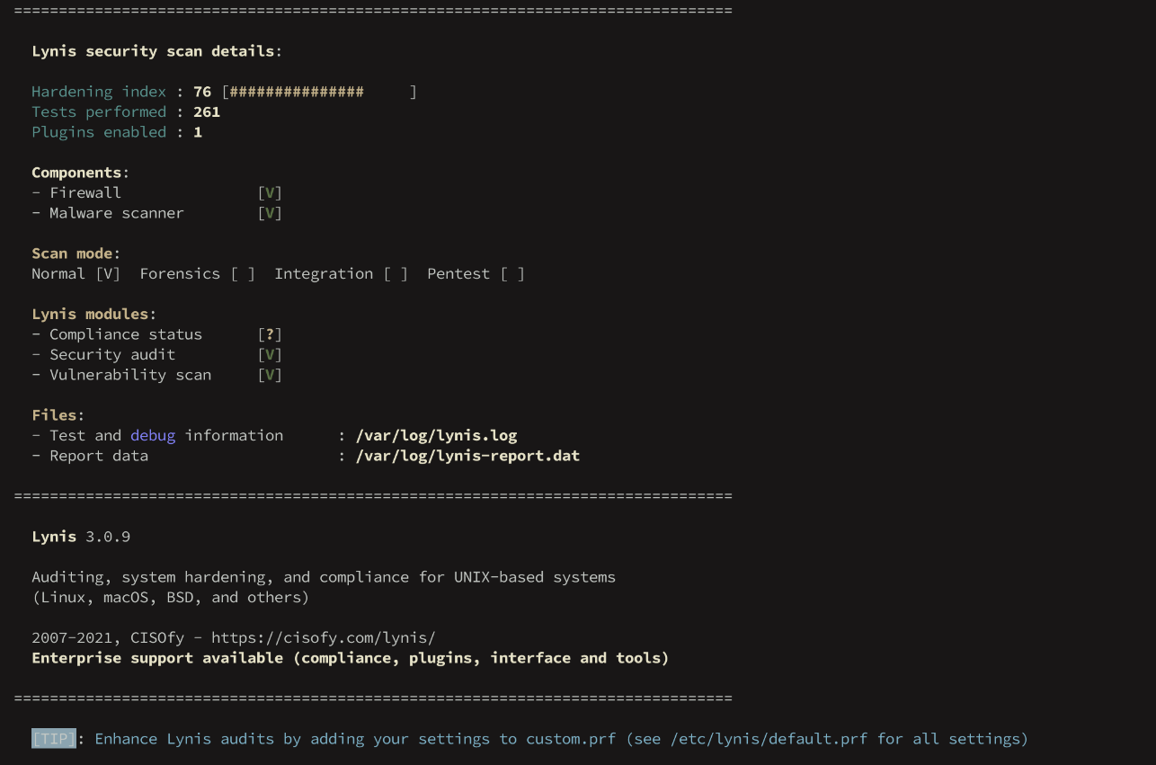Click the empty Forensics scan mode box
Image resolution: width=1156 pixels, height=765 pixels.
coord(243,273)
